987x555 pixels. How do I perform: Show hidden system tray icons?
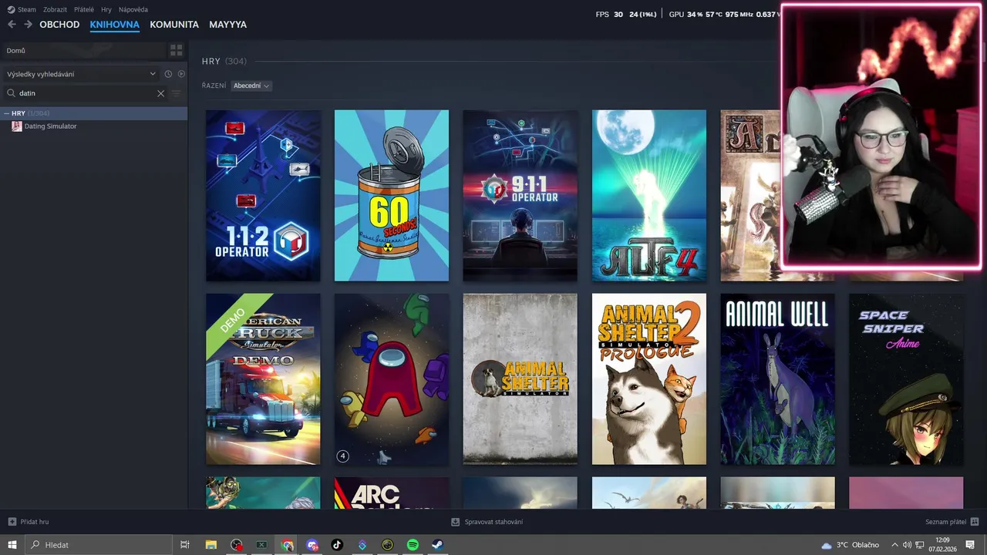tap(894, 545)
